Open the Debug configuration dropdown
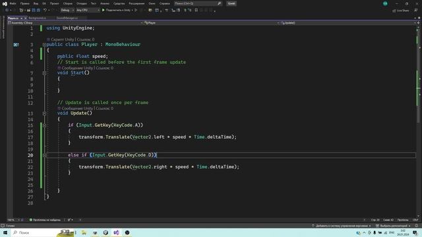 click(67, 11)
